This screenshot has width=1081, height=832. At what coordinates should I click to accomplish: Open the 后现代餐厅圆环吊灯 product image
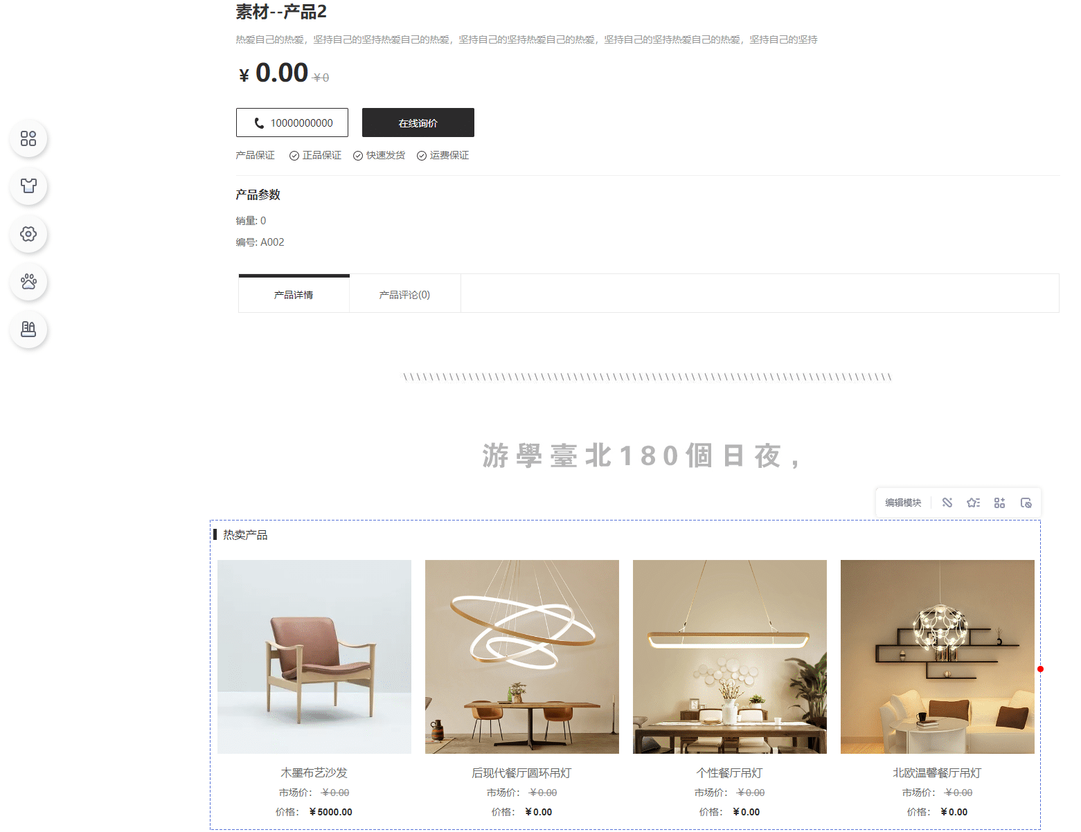click(522, 657)
